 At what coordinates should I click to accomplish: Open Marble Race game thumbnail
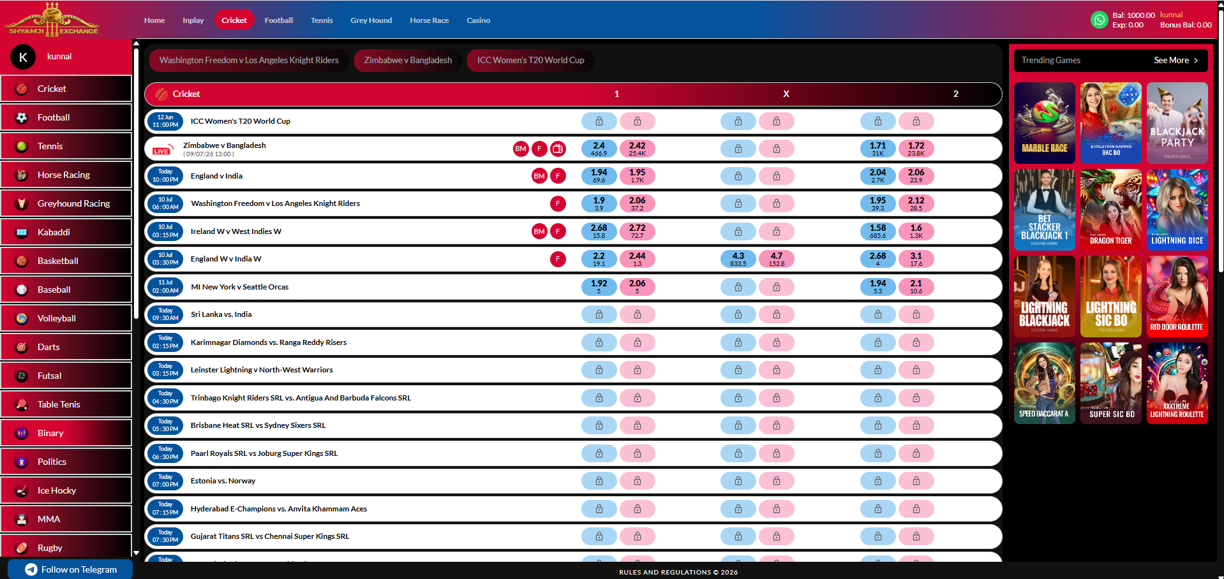click(x=1045, y=123)
